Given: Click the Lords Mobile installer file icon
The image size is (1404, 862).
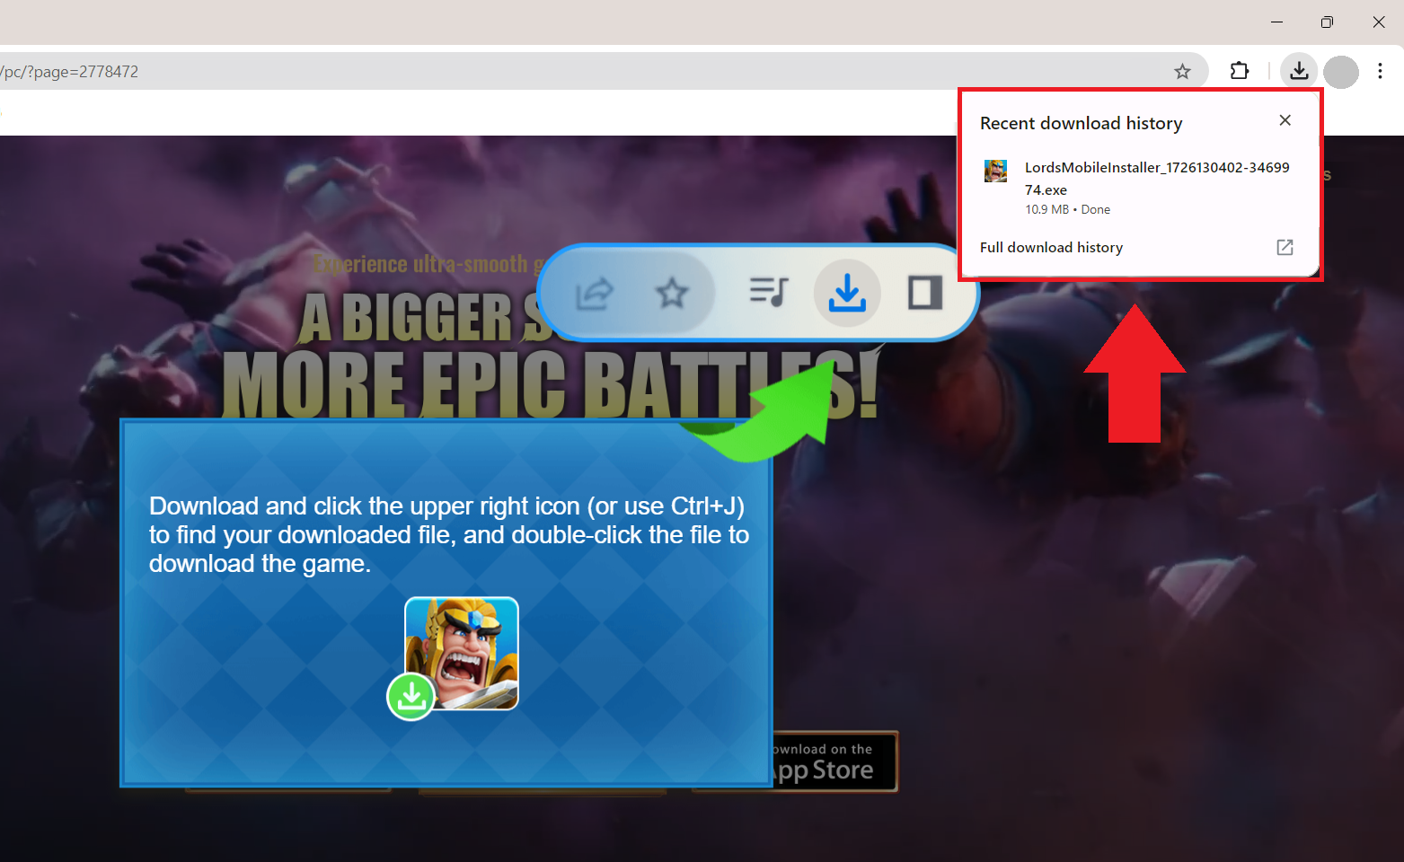Looking at the screenshot, I should (995, 171).
